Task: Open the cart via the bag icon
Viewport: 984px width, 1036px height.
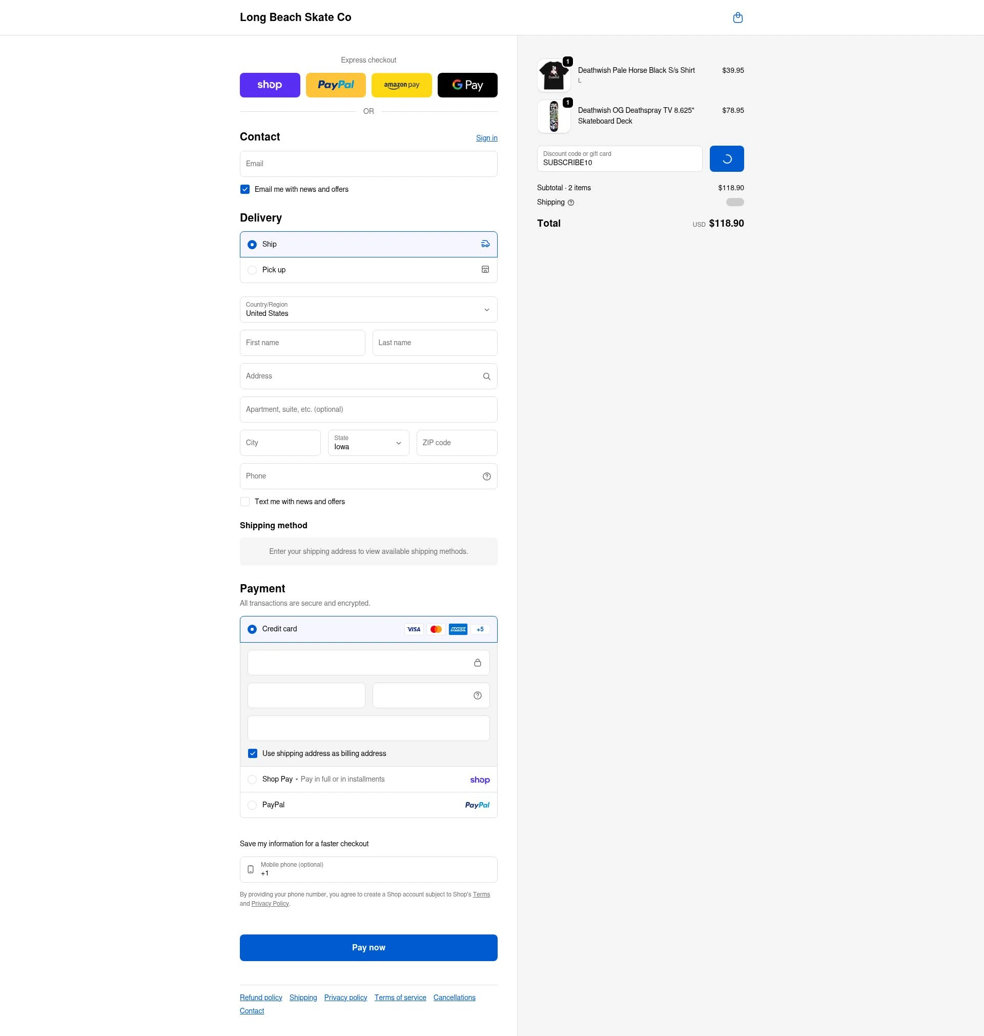Action: [x=737, y=17]
